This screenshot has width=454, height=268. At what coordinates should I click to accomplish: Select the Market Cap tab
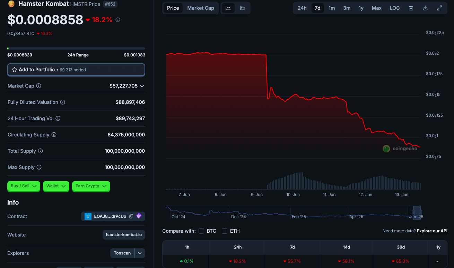(201, 8)
